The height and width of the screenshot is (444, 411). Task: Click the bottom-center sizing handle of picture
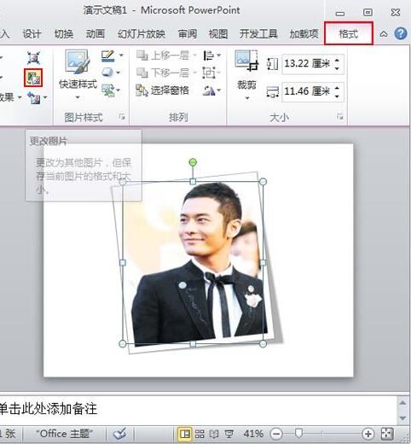[x=193, y=344]
